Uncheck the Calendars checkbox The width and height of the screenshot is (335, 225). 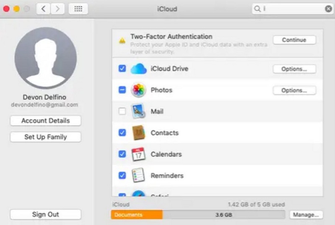click(x=122, y=154)
